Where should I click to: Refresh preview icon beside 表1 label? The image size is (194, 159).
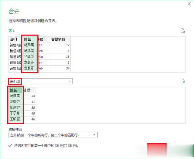click(183, 31)
